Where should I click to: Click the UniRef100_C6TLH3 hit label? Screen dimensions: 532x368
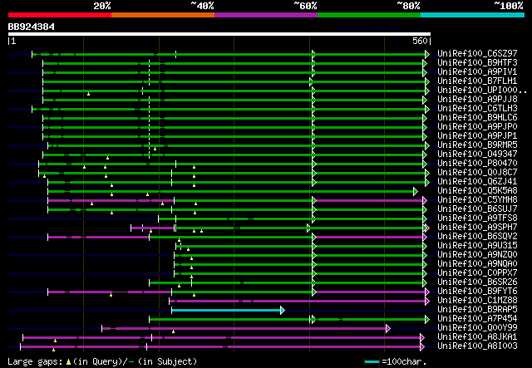click(x=477, y=109)
